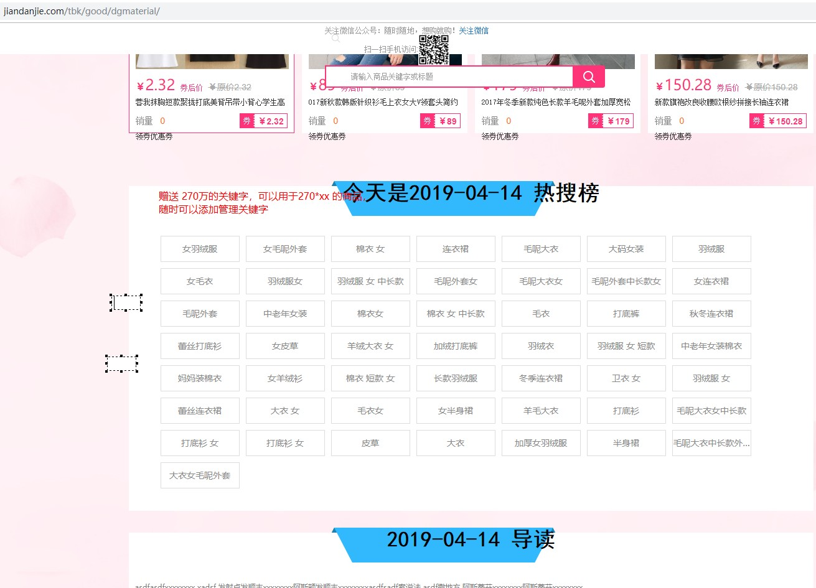Select the 大码女装 hot keyword

tap(626, 249)
